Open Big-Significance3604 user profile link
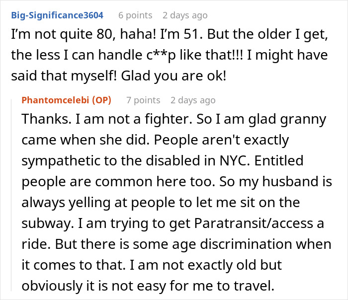 57,15
